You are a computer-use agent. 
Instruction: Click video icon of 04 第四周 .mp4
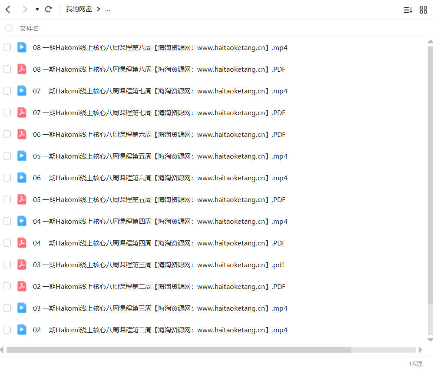click(22, 221)
